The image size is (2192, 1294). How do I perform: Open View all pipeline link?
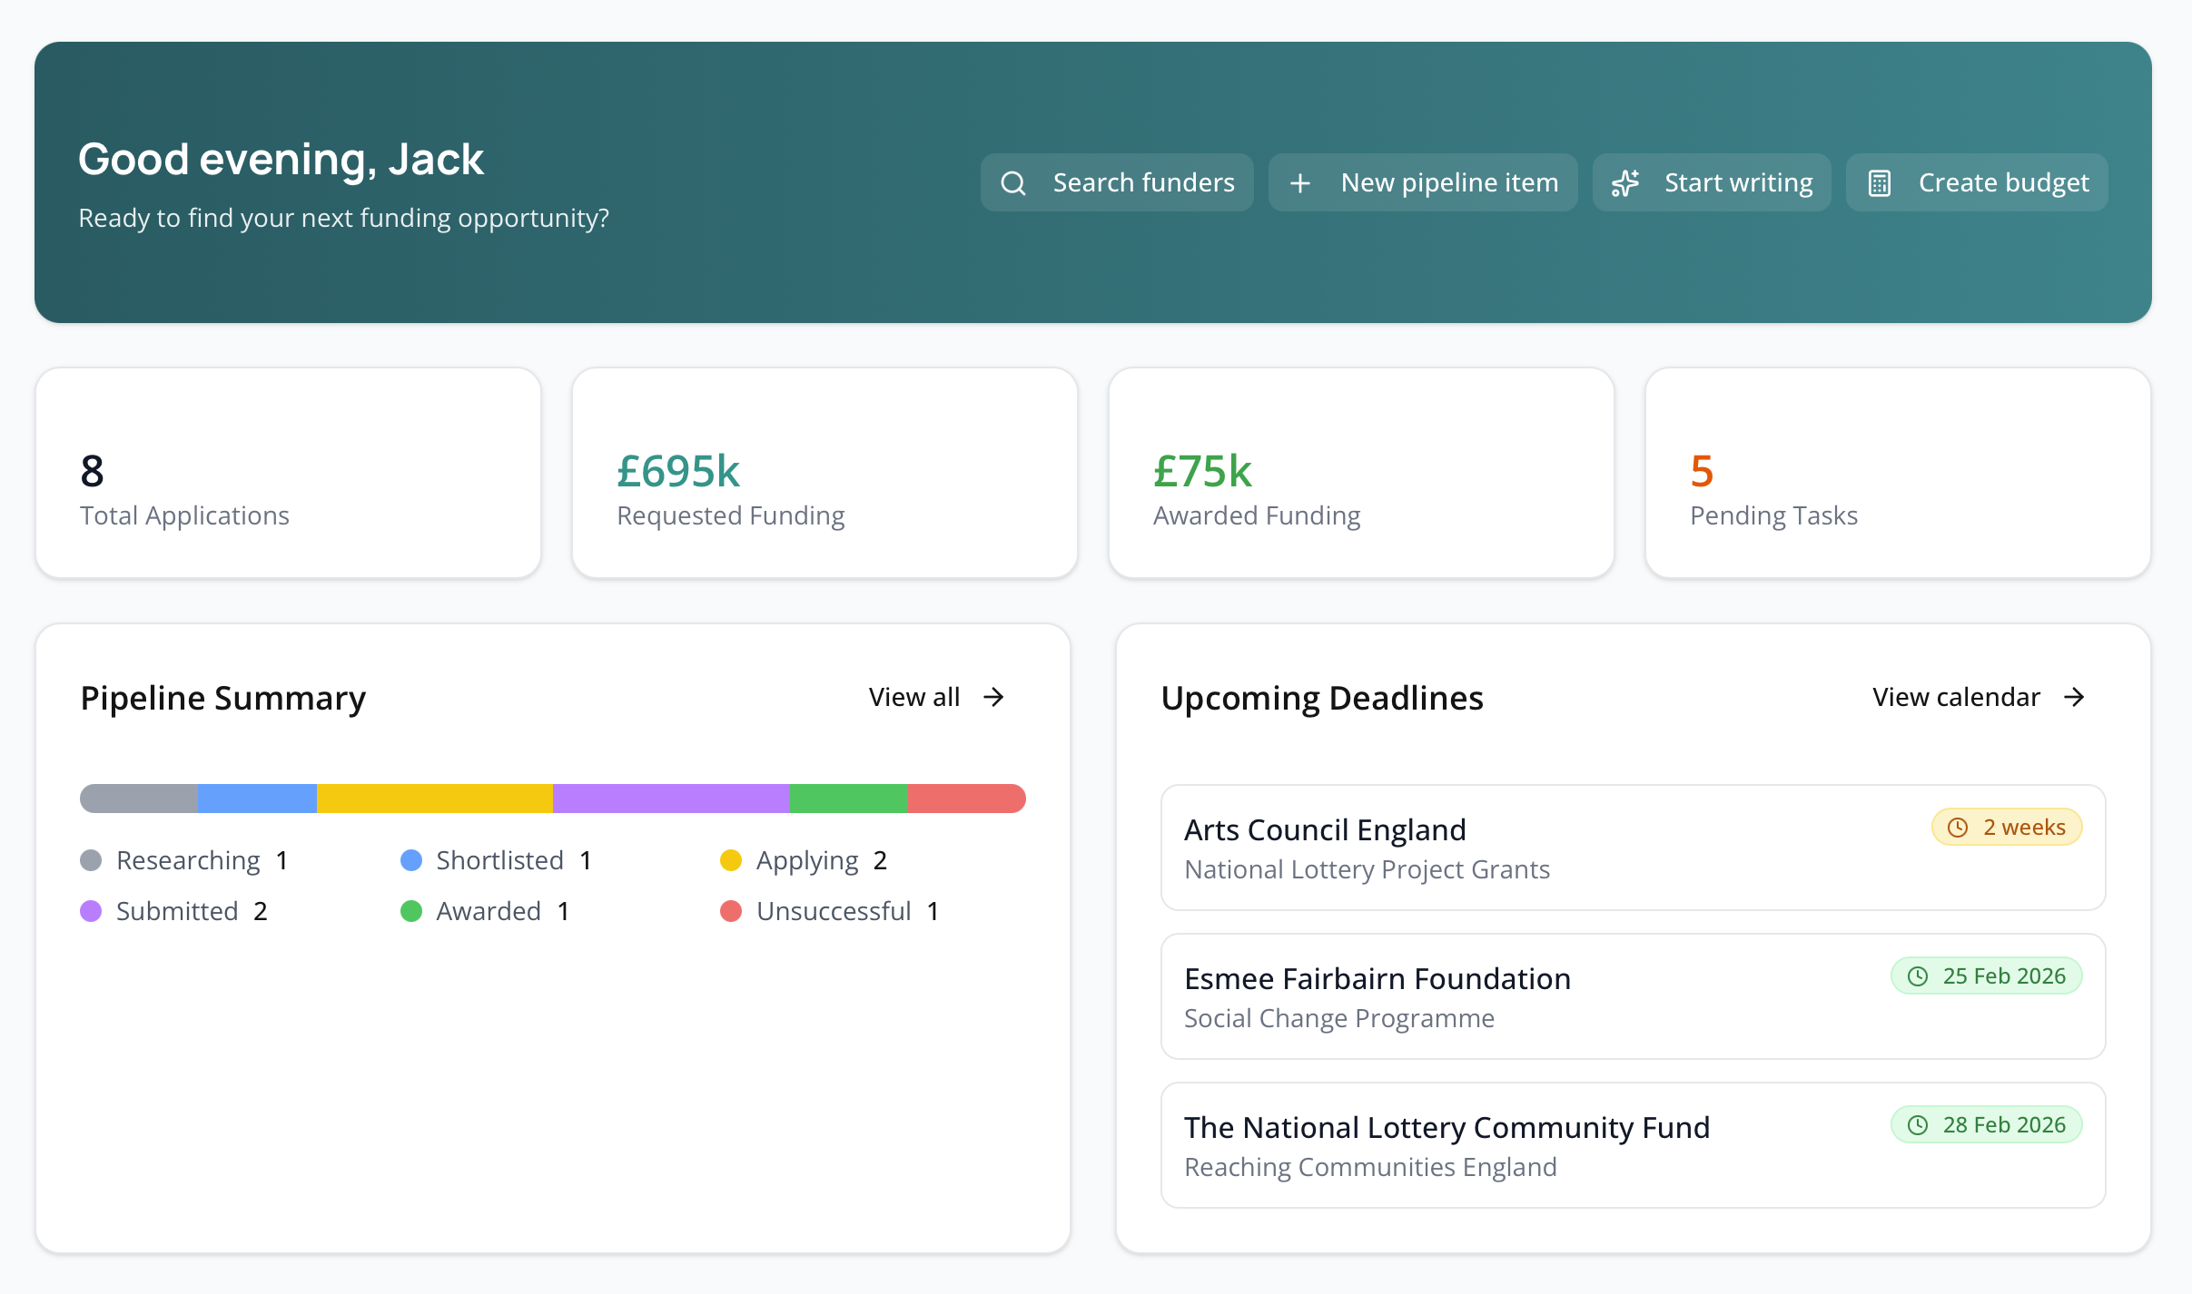click(914, 697)
